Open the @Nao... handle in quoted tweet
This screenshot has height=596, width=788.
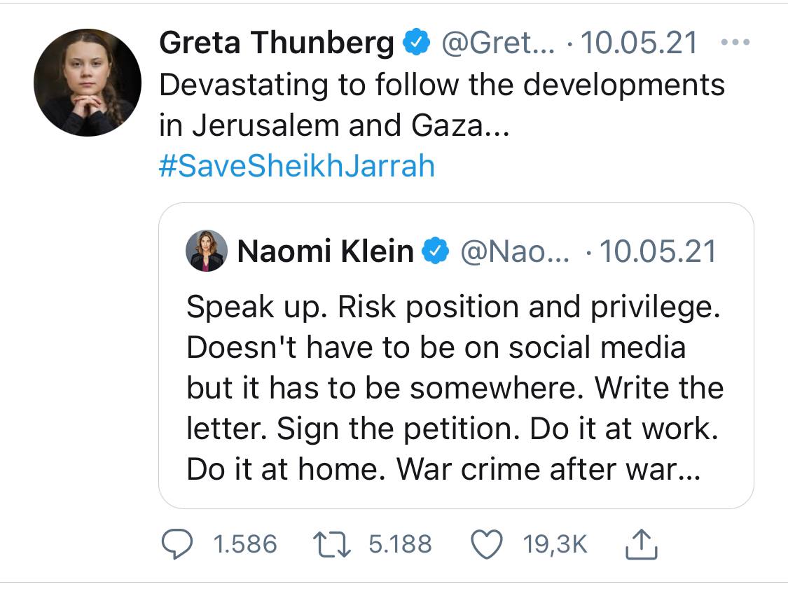coord(515,251)
